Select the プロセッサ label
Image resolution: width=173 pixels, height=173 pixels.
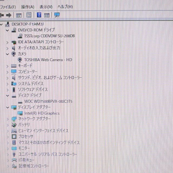(x=26, y=137)
